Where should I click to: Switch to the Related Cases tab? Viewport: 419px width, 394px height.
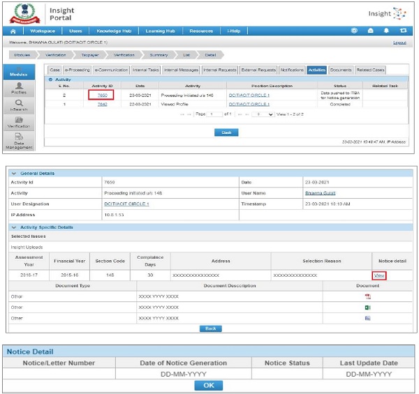370,70
